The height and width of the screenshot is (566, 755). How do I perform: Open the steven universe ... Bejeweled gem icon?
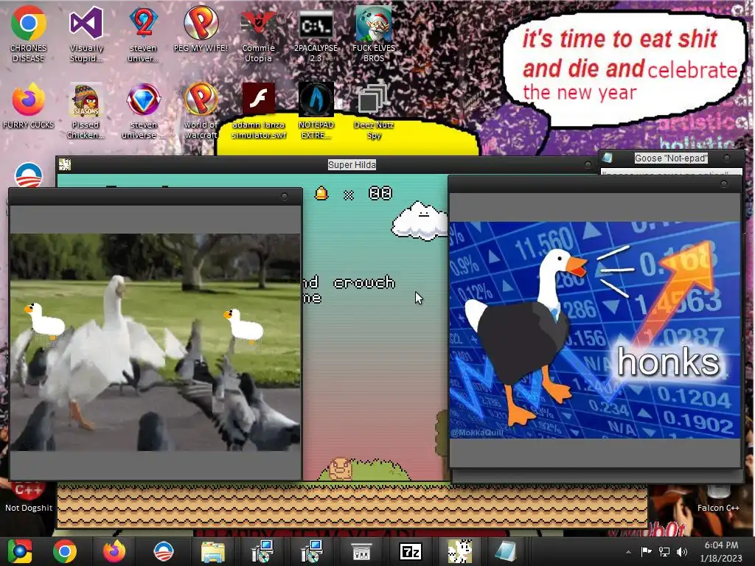(143, 111)
